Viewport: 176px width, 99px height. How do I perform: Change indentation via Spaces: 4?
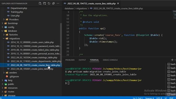click(149, 98)
